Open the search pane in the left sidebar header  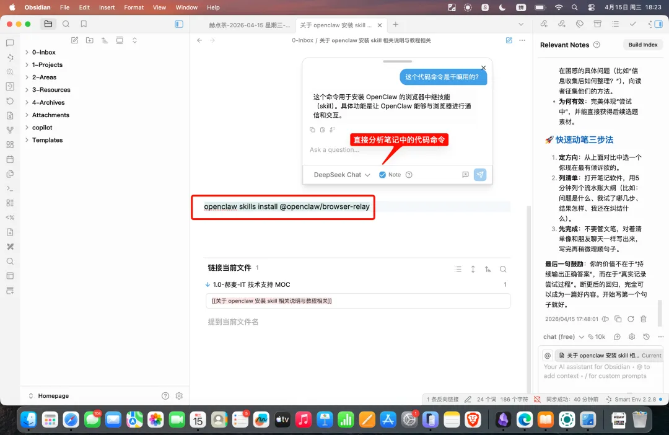click(66, 24)
